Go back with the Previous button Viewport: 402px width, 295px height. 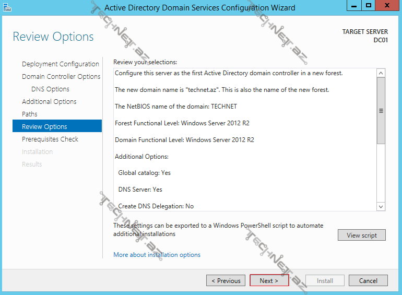pyautogui.click(x=226, y=281)
